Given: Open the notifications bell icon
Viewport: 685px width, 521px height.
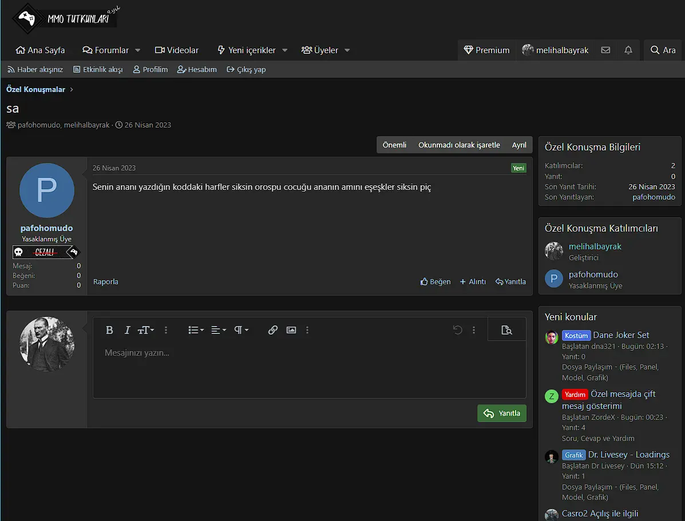Looking at the screenshot, I should tap(628, 50).
